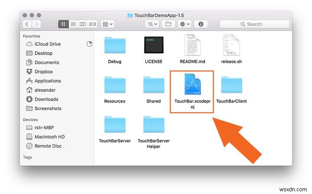Open the arrange-by dropdown
Viewport: 312px width, 194px height.
(x=152, y=24)
